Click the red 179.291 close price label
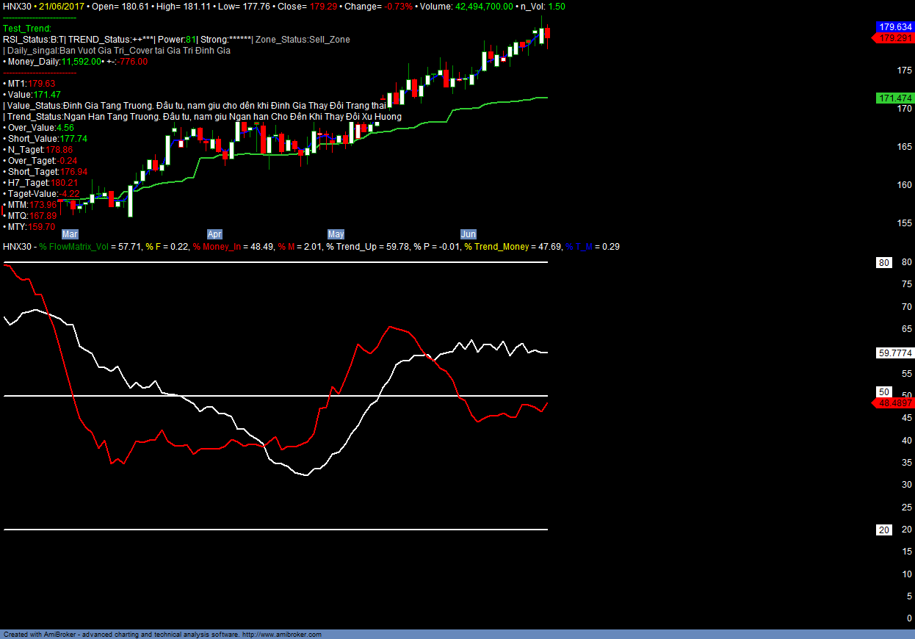Viewport: 915px width, 639px height. tap(894, 37)
